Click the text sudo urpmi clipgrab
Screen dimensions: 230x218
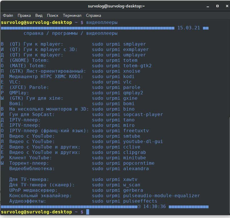click(119, 152)
